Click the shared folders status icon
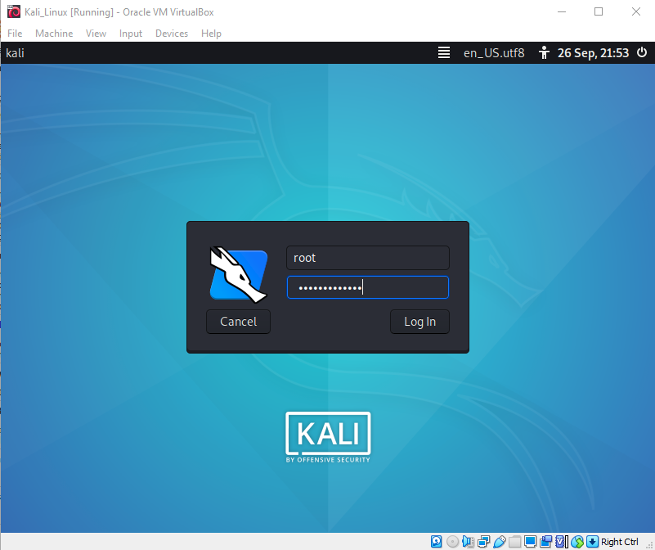The height and width of the screenshot is (550, 655). (x=515, y=541)
